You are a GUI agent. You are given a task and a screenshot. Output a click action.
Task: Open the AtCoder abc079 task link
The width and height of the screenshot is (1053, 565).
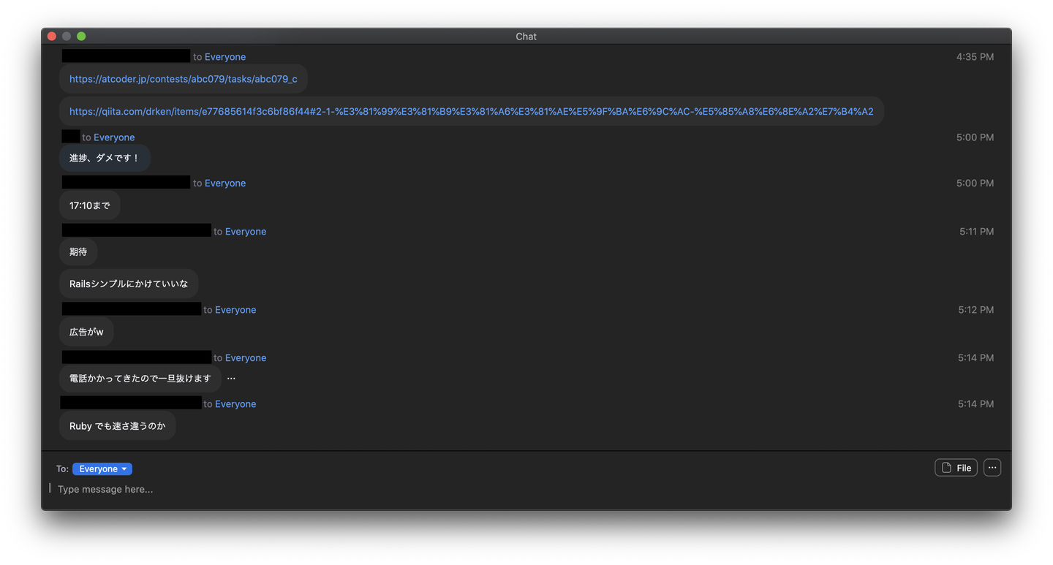coord(183,79)
